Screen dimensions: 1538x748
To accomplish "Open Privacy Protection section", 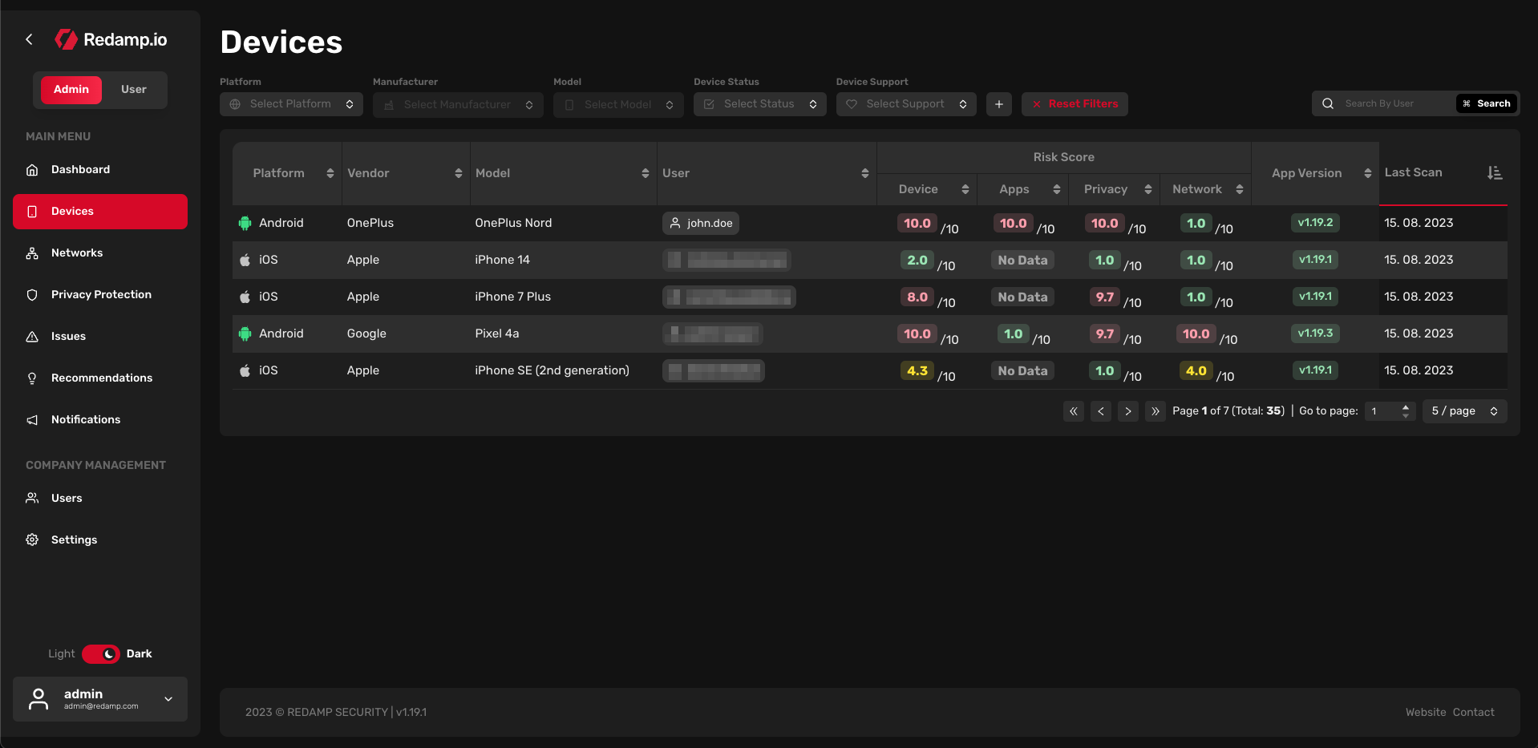I will click(100, 295).
